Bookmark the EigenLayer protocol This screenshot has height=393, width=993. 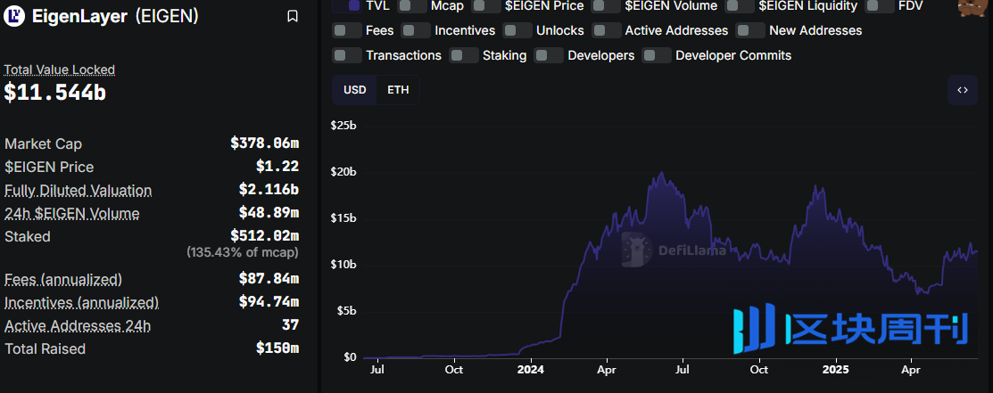(x=293, y=16)
